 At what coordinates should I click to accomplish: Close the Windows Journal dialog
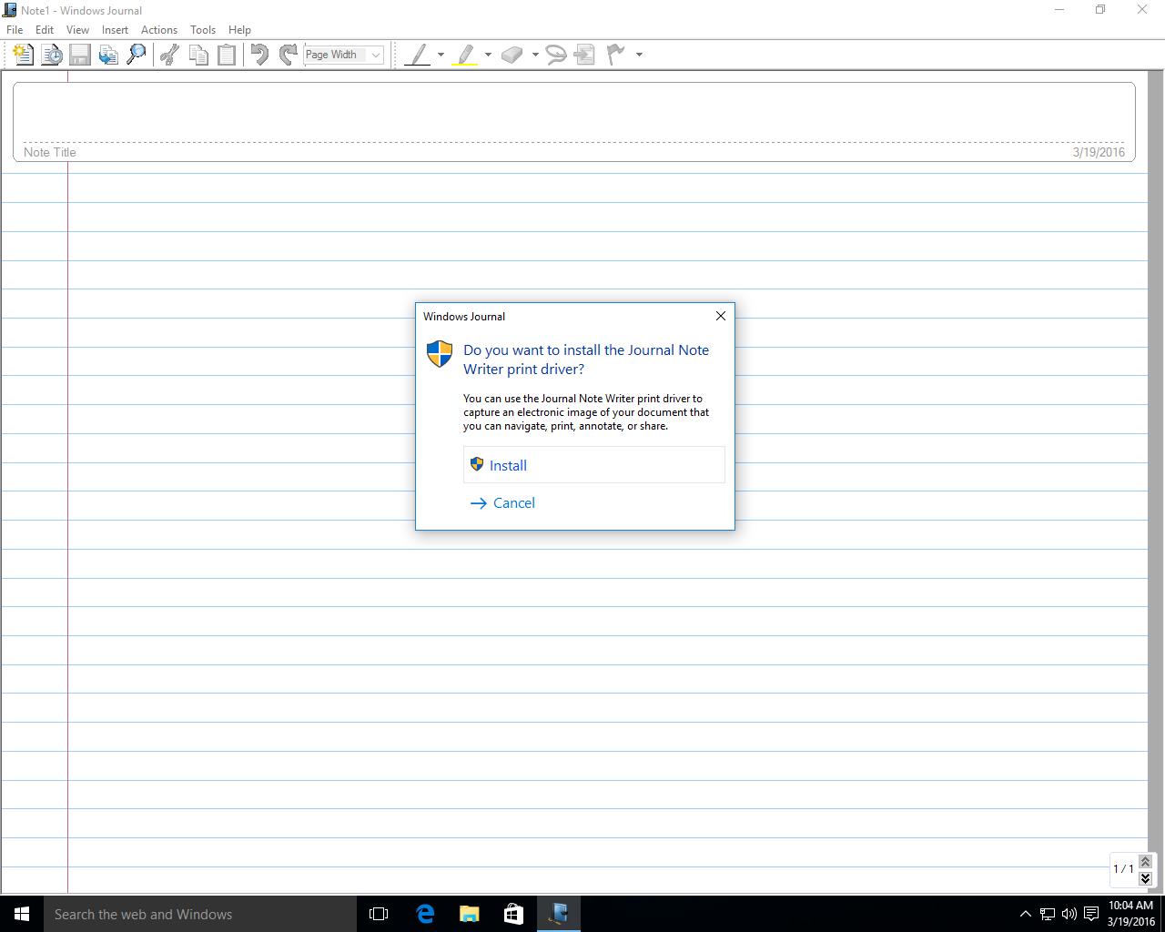click(x=721, y=316)
